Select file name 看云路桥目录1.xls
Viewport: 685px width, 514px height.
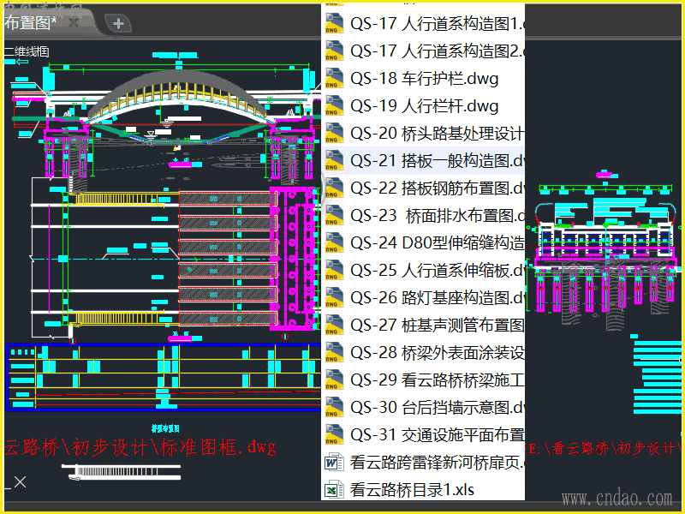pyautogui.click(x=412, y=489)
